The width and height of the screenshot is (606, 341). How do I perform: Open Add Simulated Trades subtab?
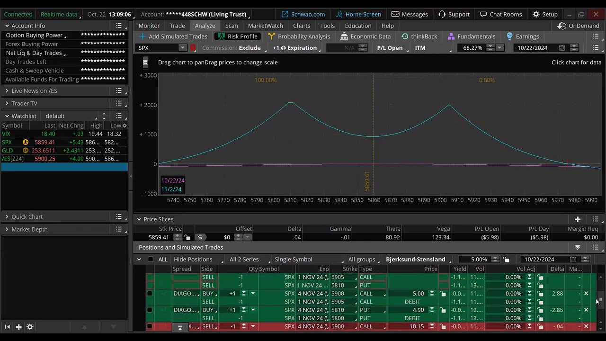[173, 36]
